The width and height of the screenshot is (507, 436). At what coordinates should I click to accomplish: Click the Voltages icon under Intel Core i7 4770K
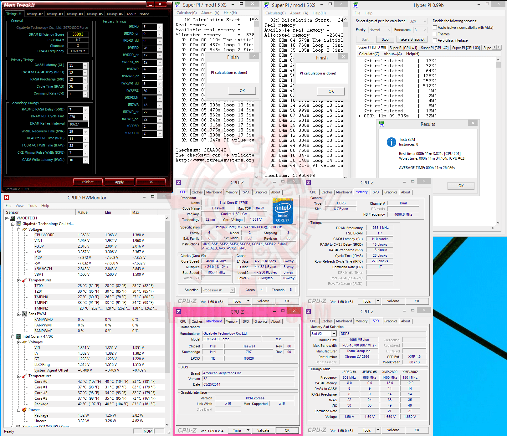click(x=24, y=342)
